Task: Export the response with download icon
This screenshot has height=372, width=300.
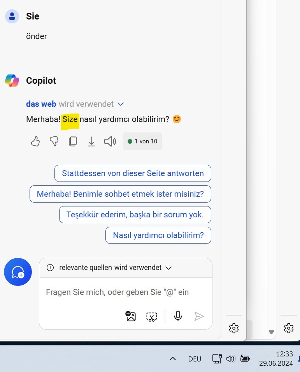Action: [x=91, y=141]
